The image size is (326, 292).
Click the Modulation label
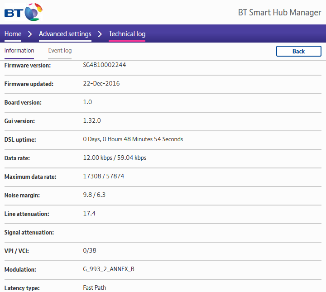(20, 269)
